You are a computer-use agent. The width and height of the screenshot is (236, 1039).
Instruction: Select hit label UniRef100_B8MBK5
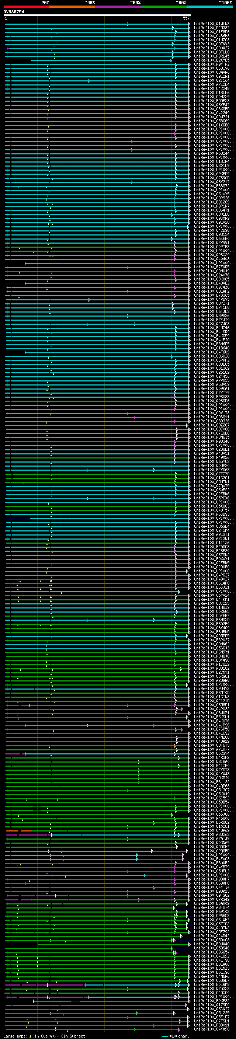(212, 632)
